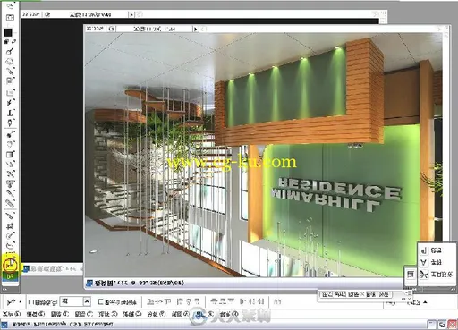Switch to the last tab in the floating panel
The height and width of the screenshot is (330, 458).
384,294
